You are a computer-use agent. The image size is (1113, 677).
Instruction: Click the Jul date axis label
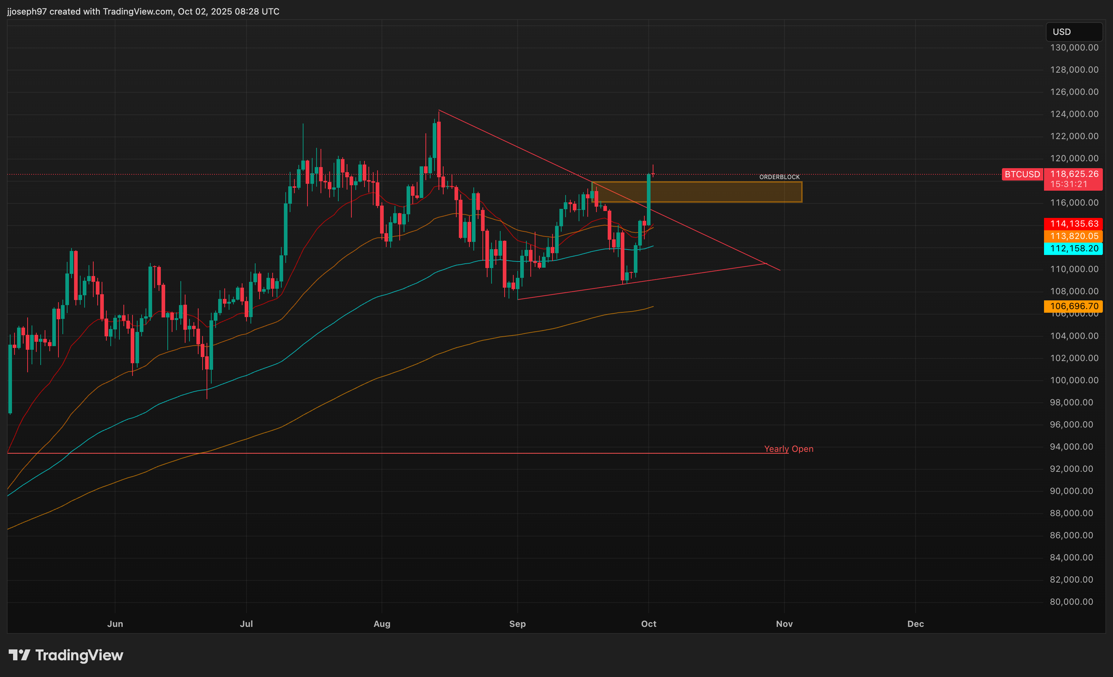coord(246,624)
